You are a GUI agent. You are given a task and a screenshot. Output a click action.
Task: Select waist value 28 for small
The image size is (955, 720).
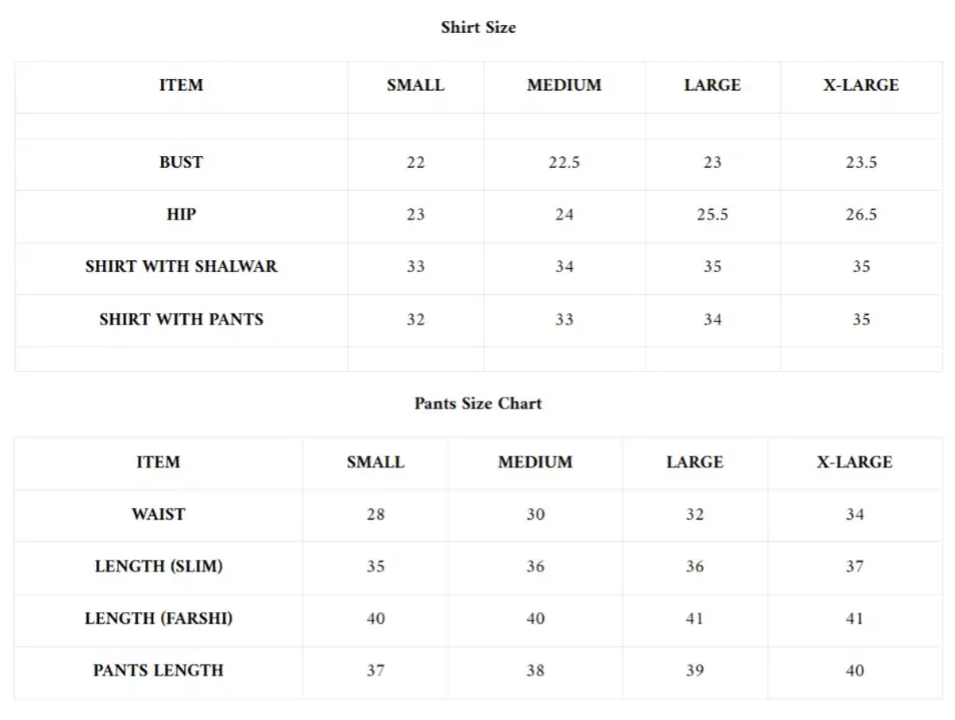(x=375, y=515)
